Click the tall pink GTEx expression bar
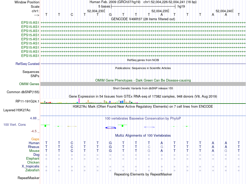 (79, 101)
